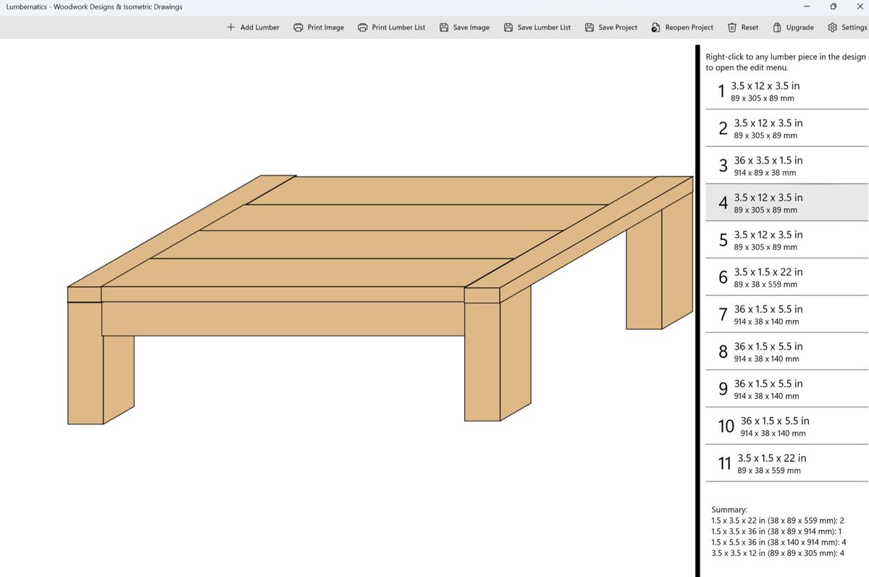Image resolution: width=869 pixels, height=577 pixels.
Task: Click the 1.5 x 3.5 x 36 in summary line
Action: (776, 531)
